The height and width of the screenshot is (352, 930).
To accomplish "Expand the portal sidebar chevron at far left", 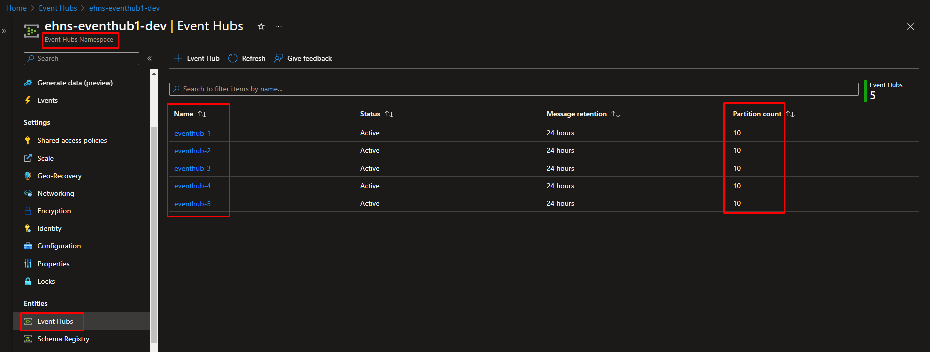I will coord(4,31).
